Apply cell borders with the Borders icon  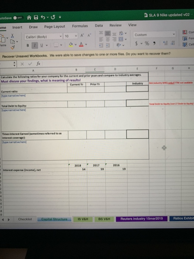pos(56,45)
